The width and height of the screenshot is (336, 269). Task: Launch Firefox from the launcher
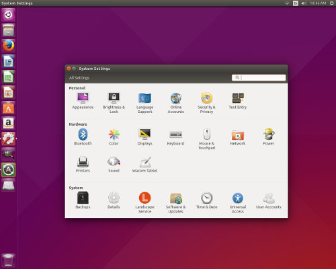[x=9, y=46]
